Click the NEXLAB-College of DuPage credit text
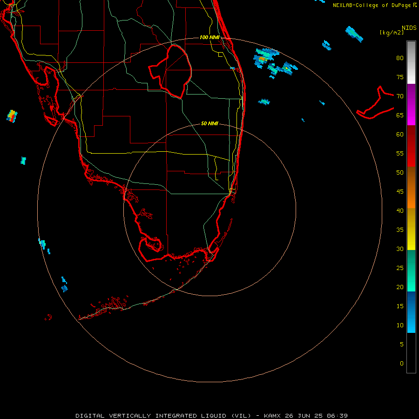 point(372,5)
